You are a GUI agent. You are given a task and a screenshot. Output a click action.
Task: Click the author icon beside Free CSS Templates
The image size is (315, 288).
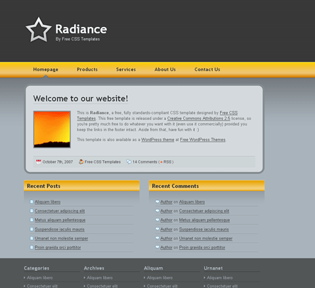(x=81, y=162)
